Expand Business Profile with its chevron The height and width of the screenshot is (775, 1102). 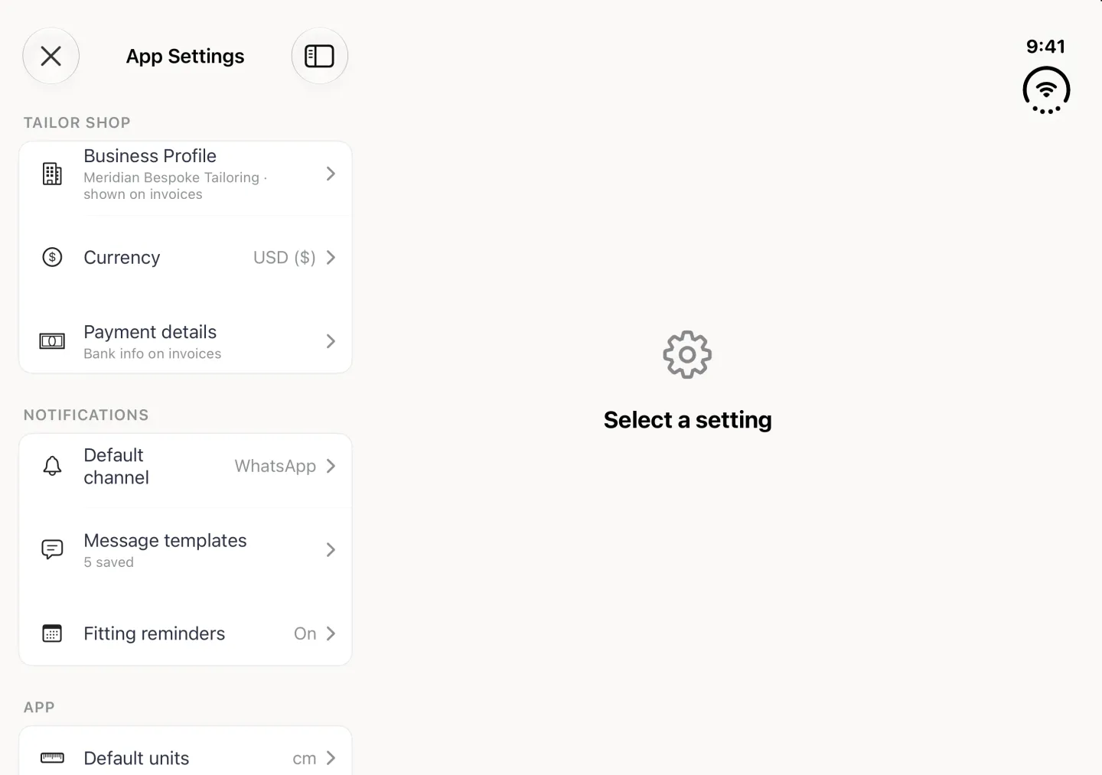(x=331, y=174)
